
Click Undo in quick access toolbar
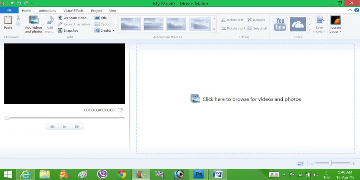point(19,3)
